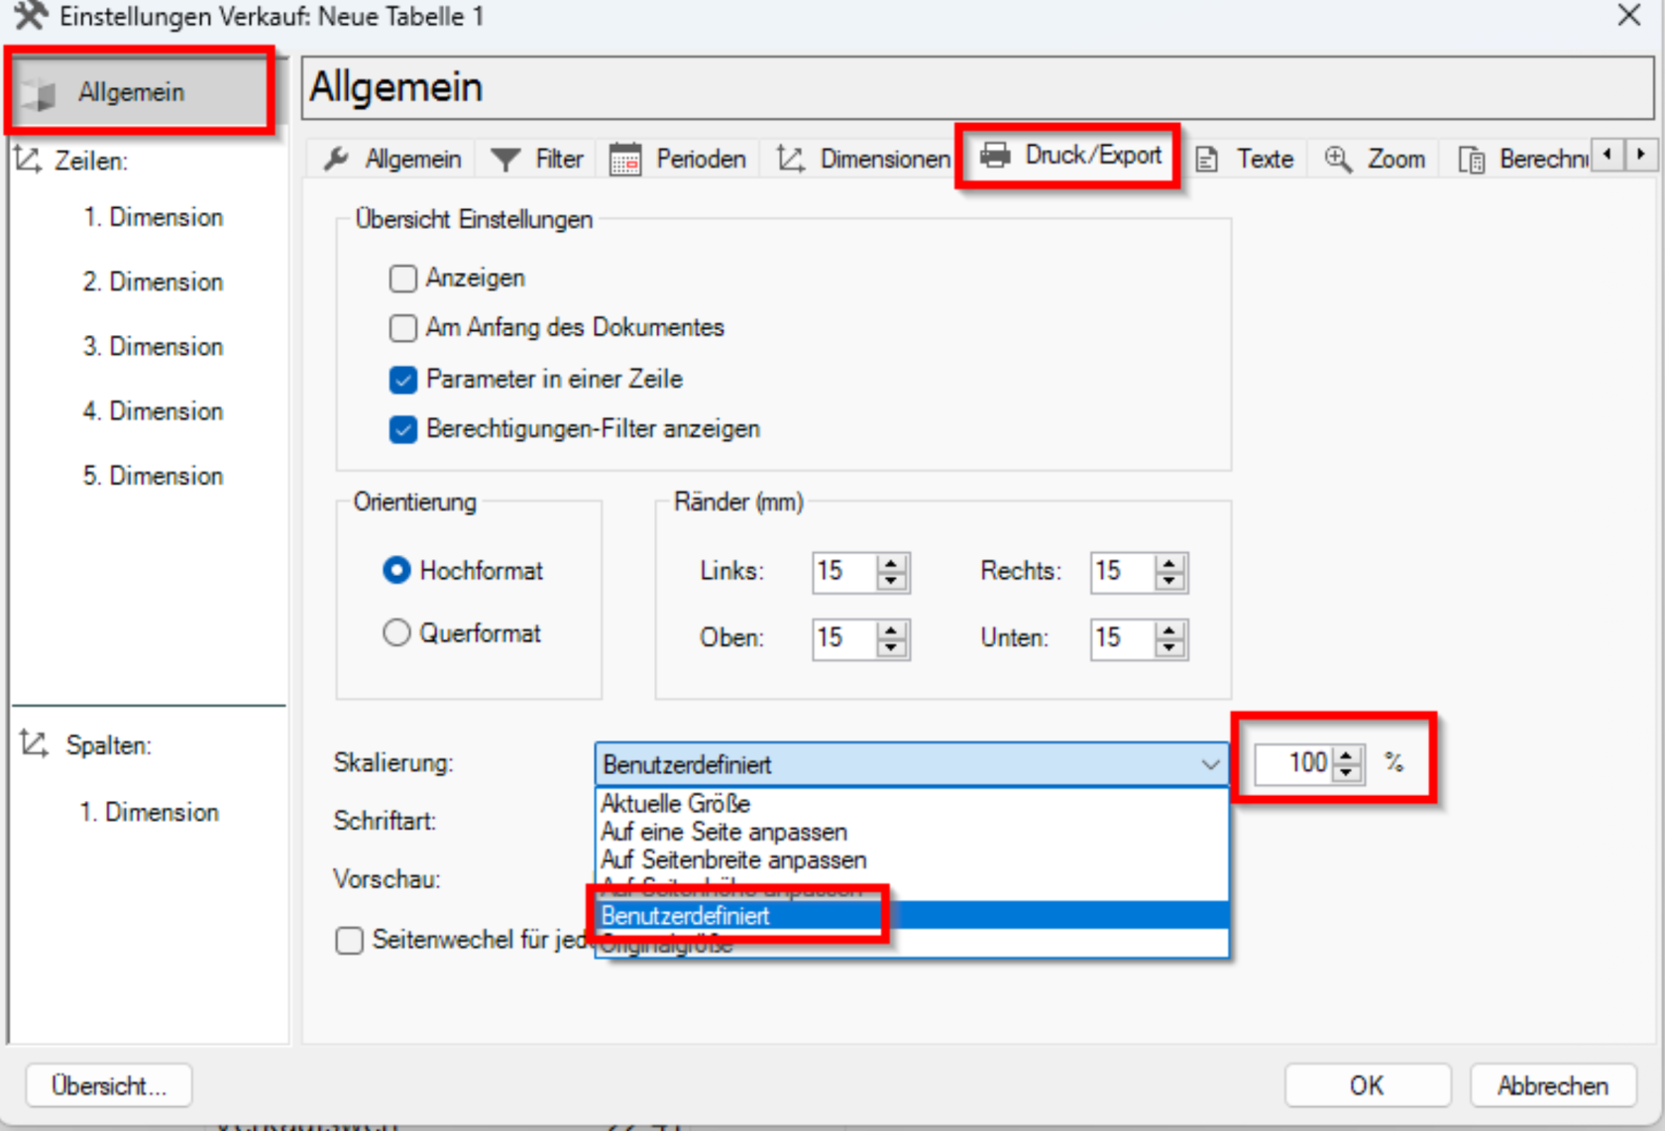Close the Einstellungen dialog

[x=1629, y=16]
